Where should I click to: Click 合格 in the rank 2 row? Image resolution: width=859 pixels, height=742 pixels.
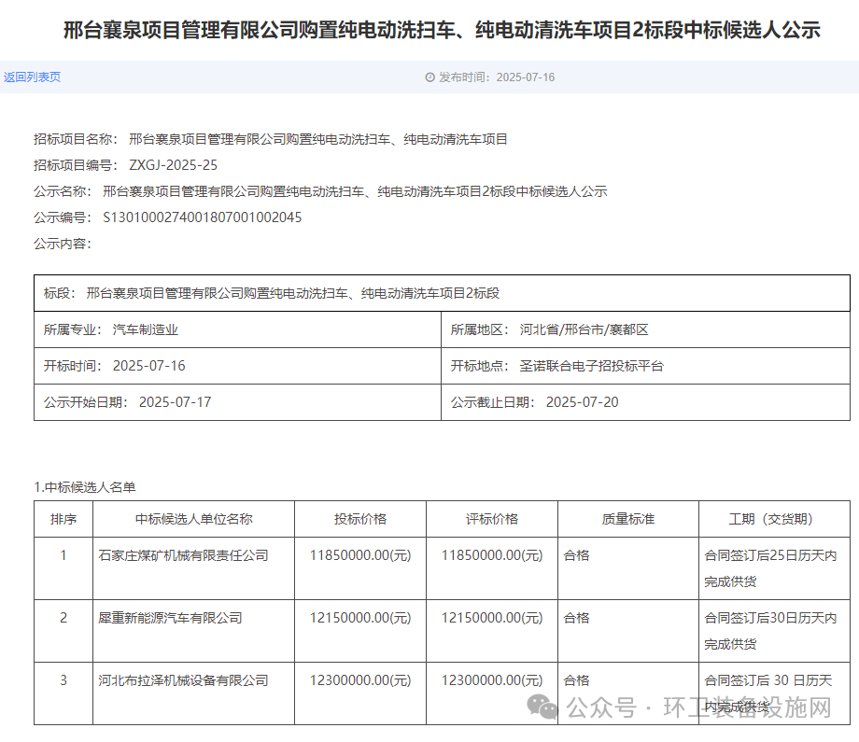tap(576, 618)
